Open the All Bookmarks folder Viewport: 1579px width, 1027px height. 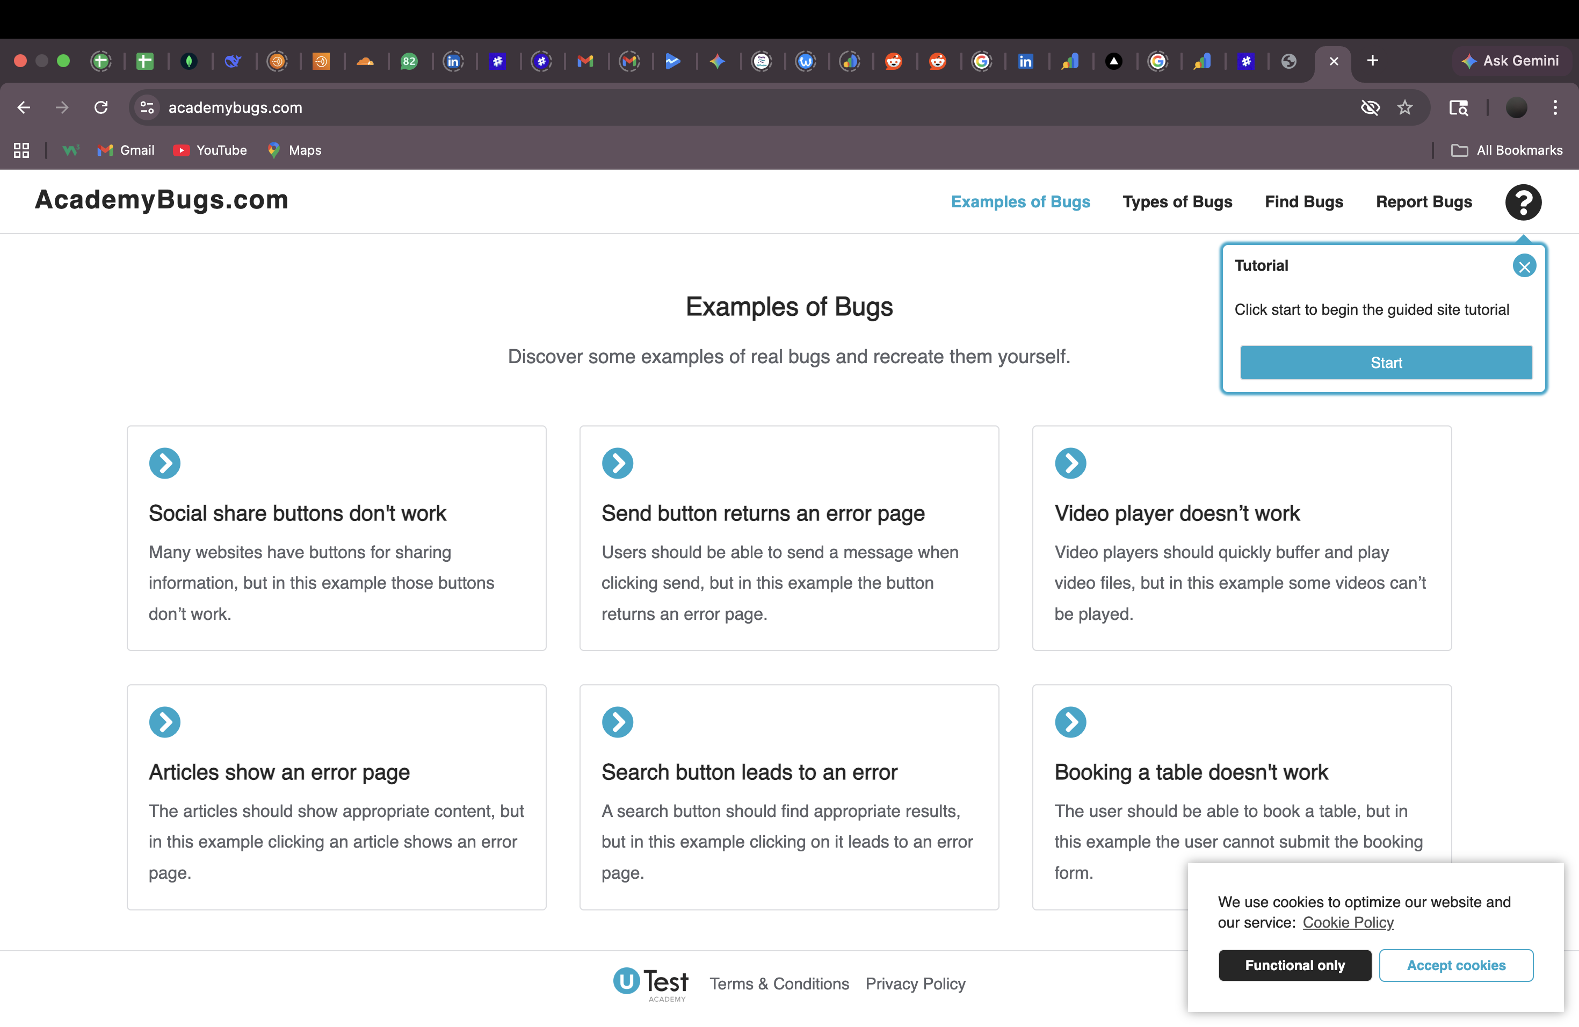click(1506, 150)
